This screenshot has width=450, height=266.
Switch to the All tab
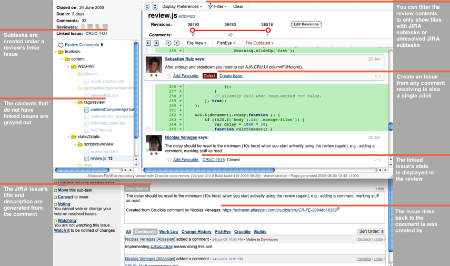click(x=128, y=232)
